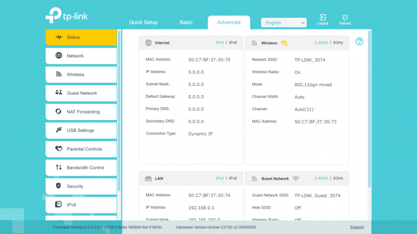Click the USB Settings plug icon
This screenshot has width=417, height=234.
point(59,130)
